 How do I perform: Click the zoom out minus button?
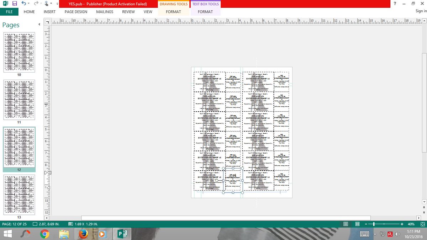(366, 224)
